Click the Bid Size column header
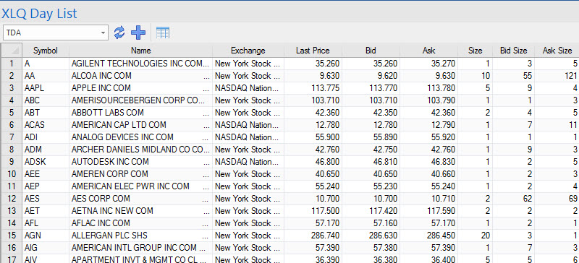 pos(514,51)
